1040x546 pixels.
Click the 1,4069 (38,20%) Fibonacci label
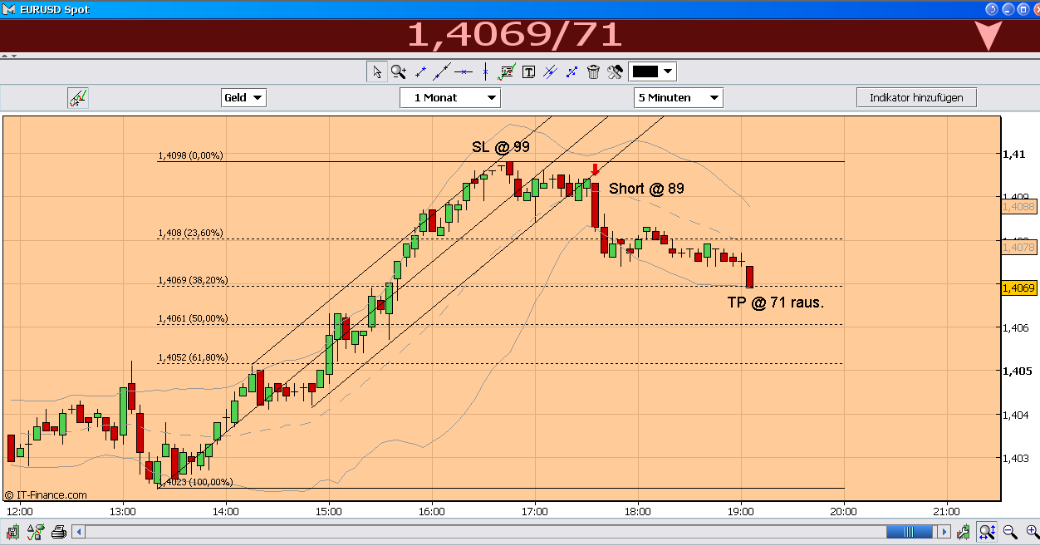pos(193,280)
